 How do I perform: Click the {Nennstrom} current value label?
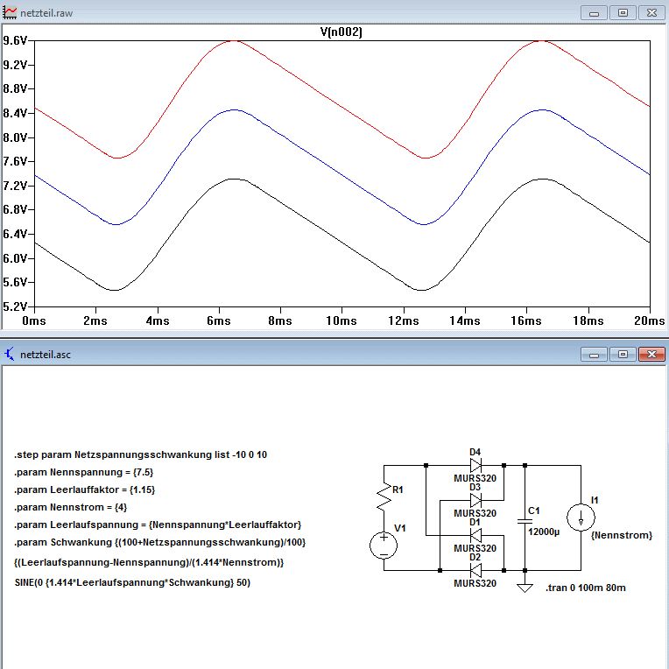[622, 535]
